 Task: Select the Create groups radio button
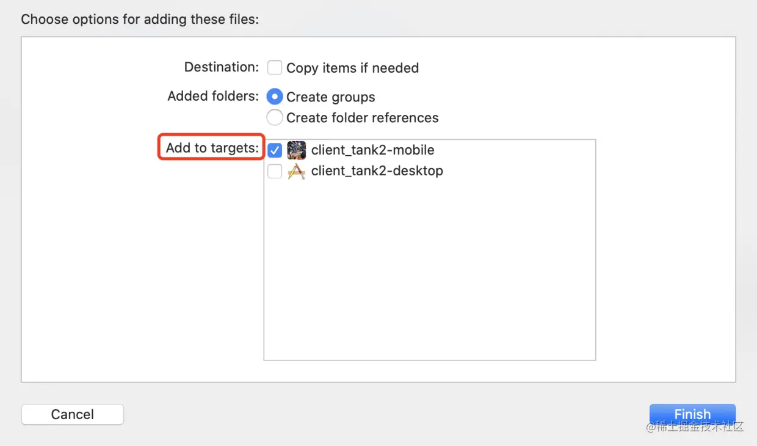[x=275, y=97]
